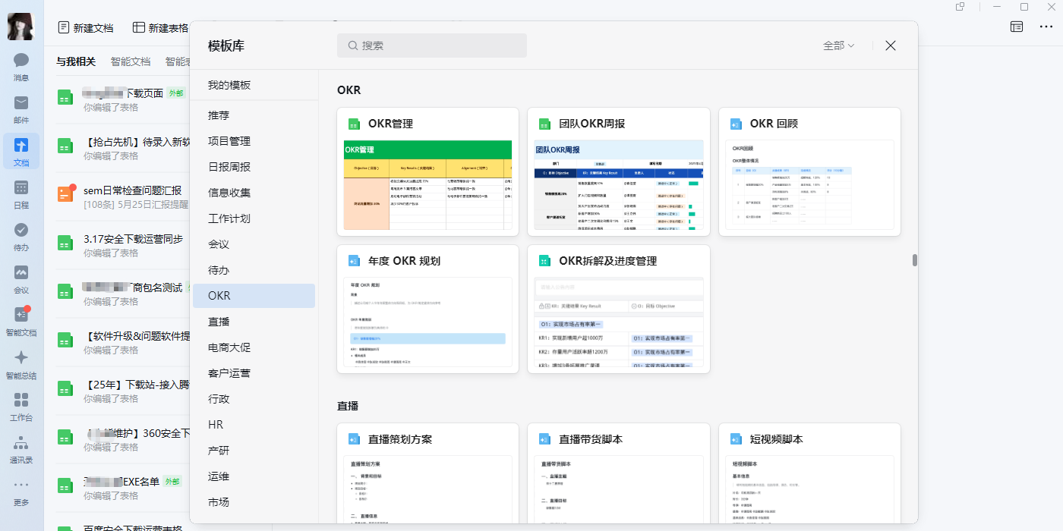
Task: Open the OKR 回顾 template preview
Action: [x=809, y=171]
